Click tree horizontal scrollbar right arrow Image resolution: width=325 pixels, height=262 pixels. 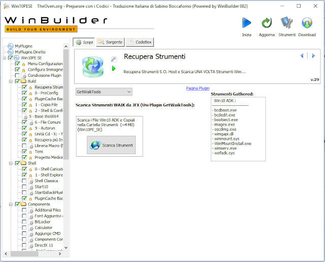[60, 253]
